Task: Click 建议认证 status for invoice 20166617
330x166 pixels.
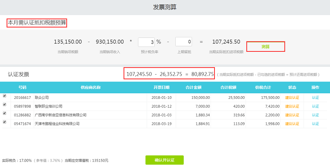Action: point(292,98)
